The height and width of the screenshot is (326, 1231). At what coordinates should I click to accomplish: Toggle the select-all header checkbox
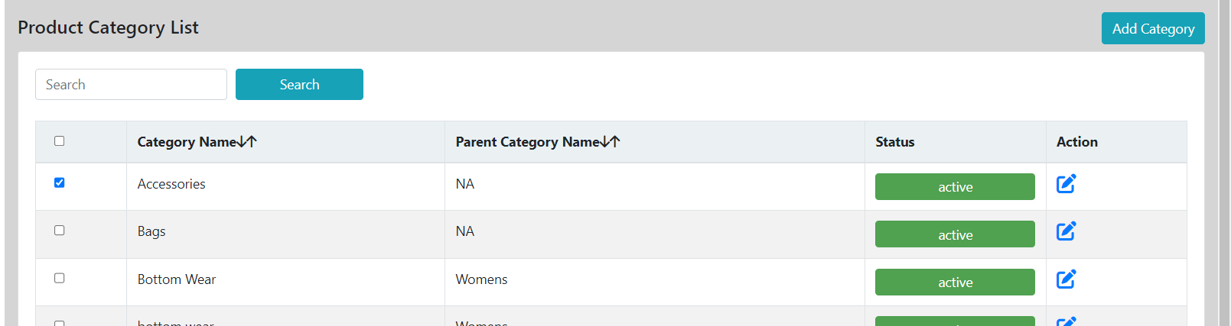[x=59, y=141]
